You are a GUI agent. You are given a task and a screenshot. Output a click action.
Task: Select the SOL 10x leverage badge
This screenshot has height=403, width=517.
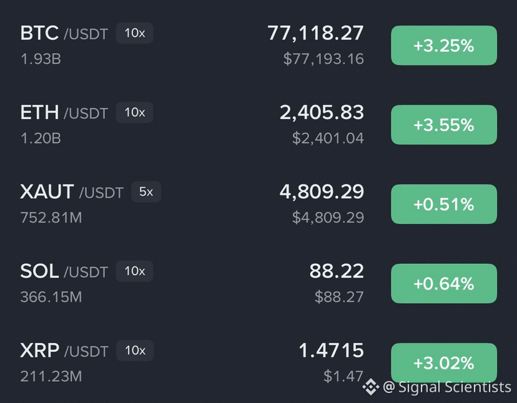tap(134, 271)
